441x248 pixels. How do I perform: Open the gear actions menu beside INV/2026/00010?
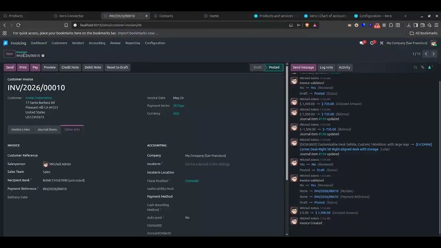tap(43, 56)
